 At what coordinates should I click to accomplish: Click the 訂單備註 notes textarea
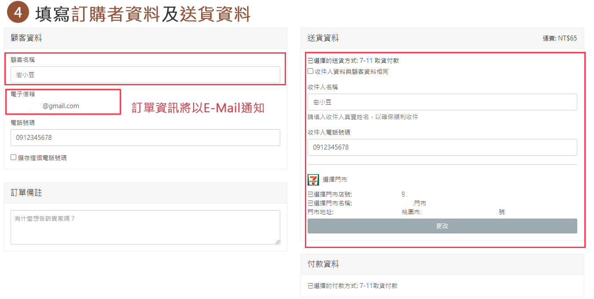pyautogui.click(x=145, y=227)
